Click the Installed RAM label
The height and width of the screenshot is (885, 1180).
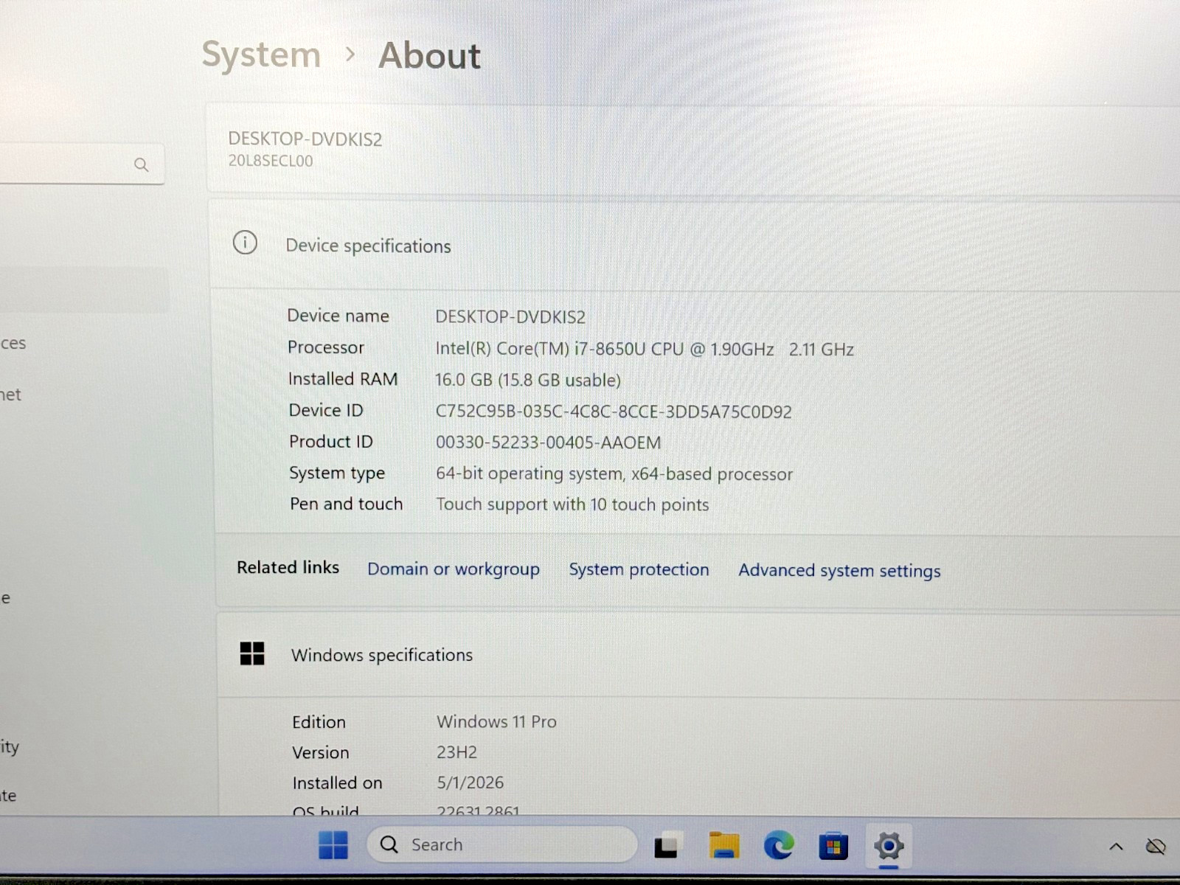click(x=342, y=378)
